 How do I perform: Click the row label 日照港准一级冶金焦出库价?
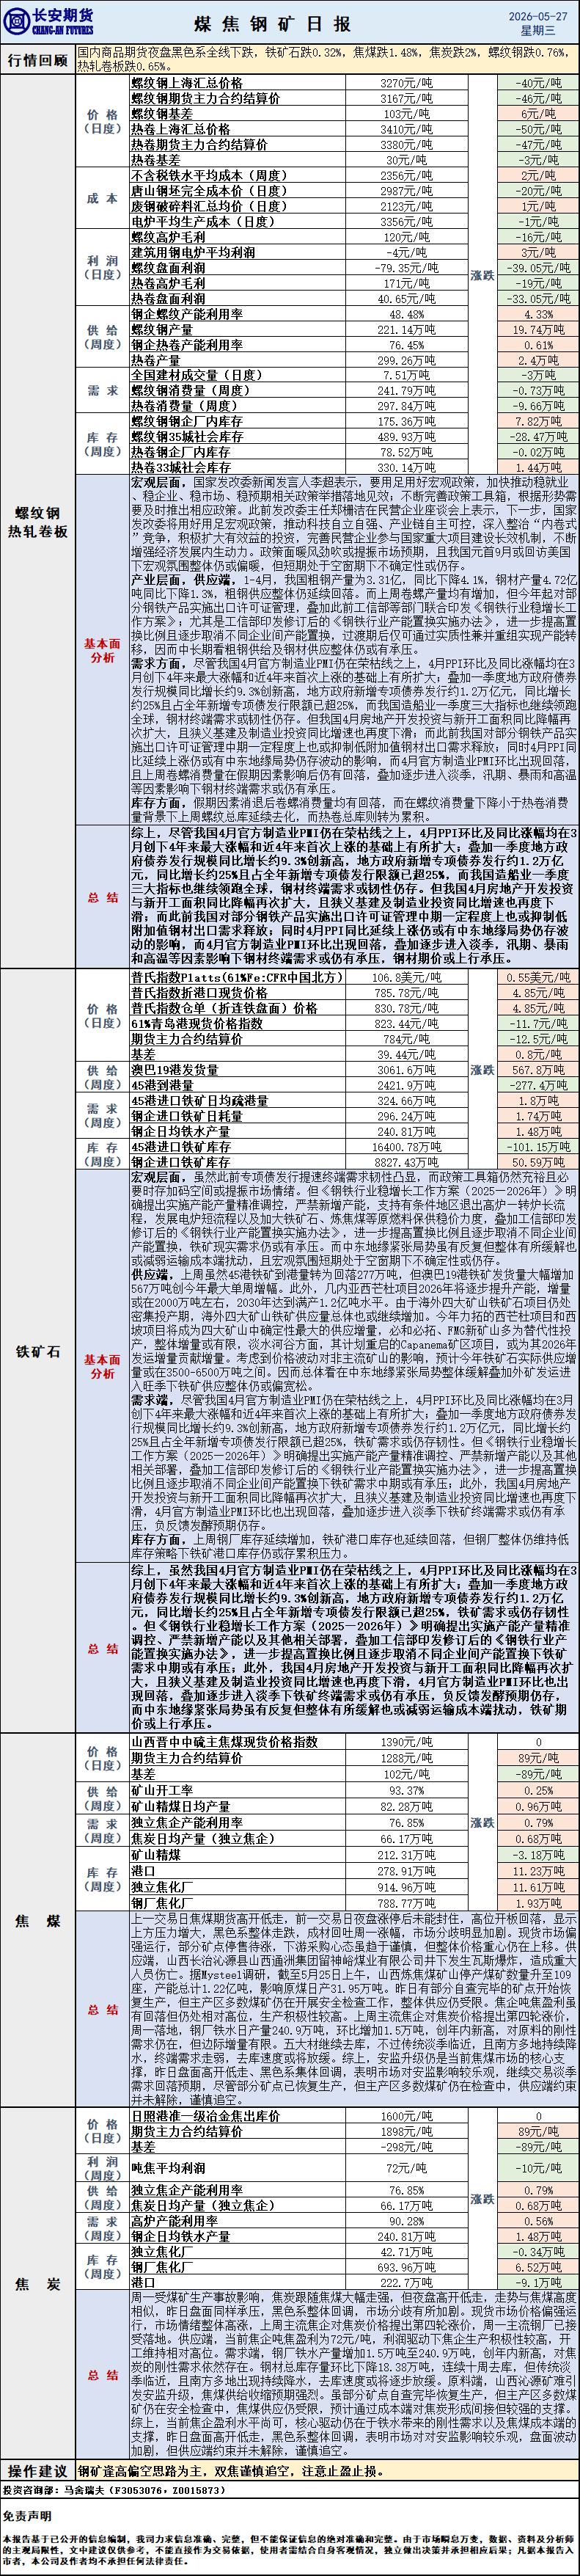[x=206, y=2116]
